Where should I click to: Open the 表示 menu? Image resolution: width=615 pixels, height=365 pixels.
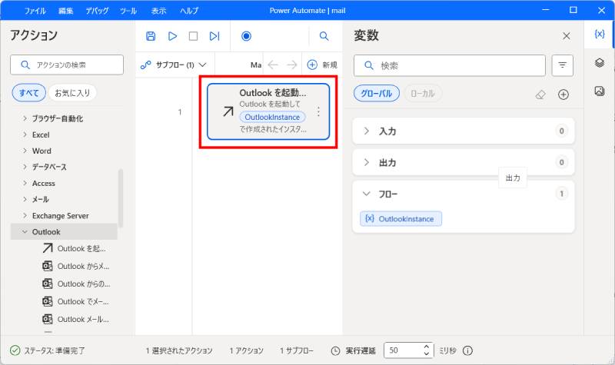(x=159, y=11)
